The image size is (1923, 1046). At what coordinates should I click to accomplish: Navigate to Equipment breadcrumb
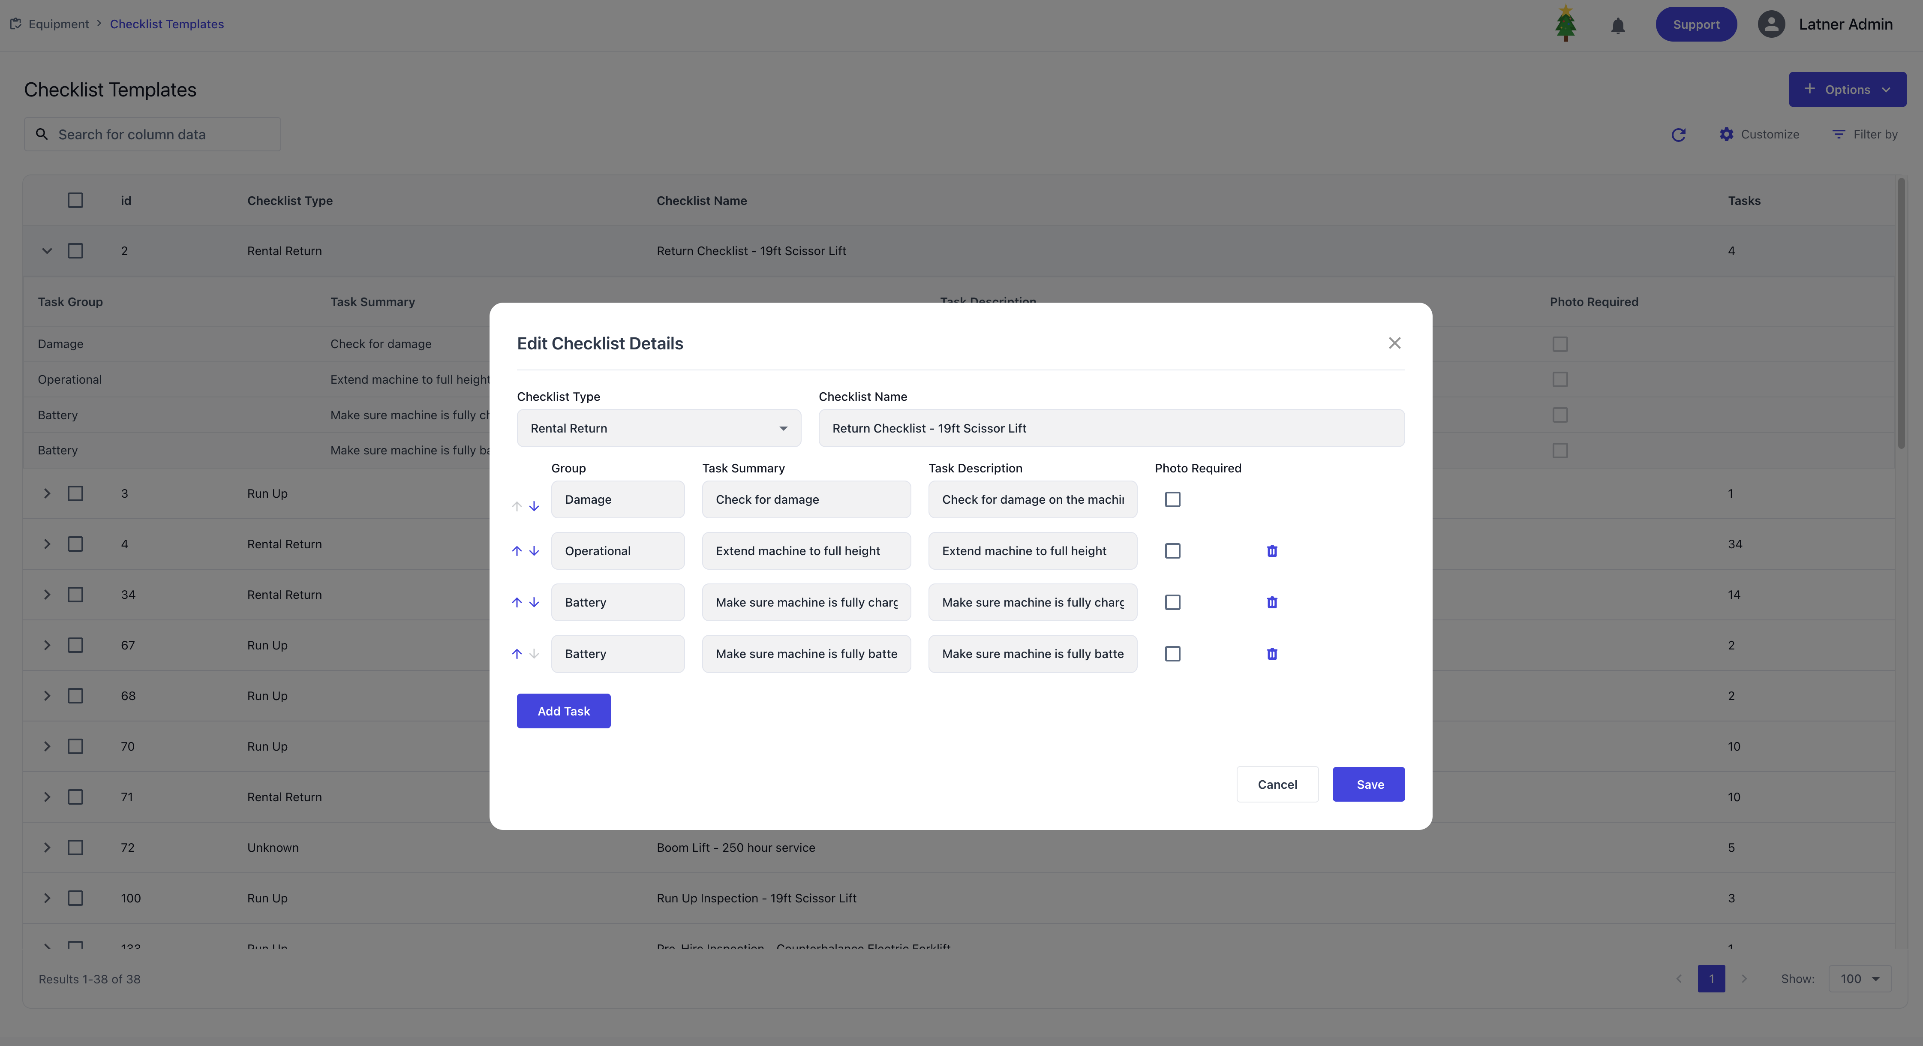point(58,24)
